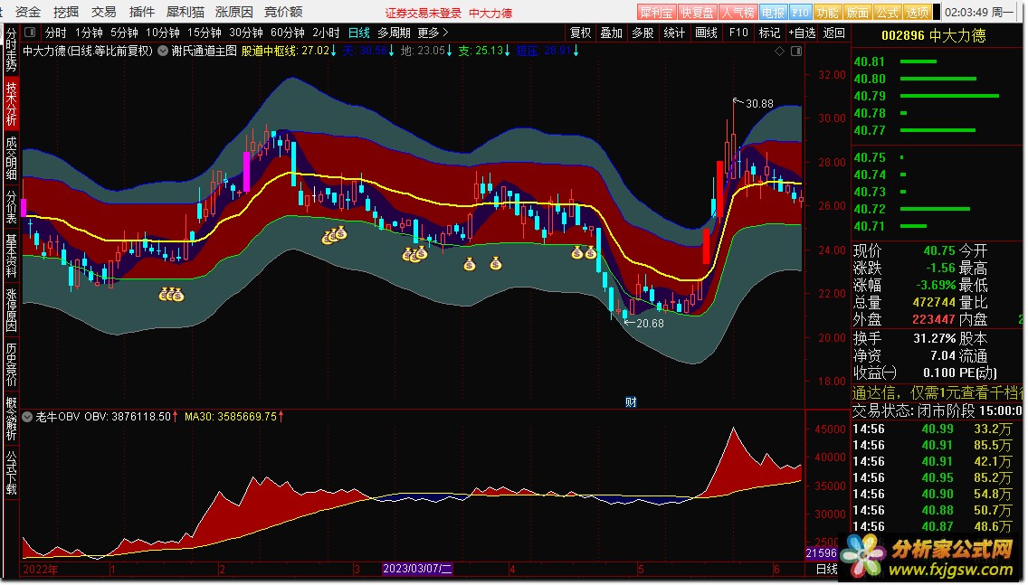Click the 002896 中大力德 stock header
This screenshot has width=1028, height=585.
[x=934, y=35]
